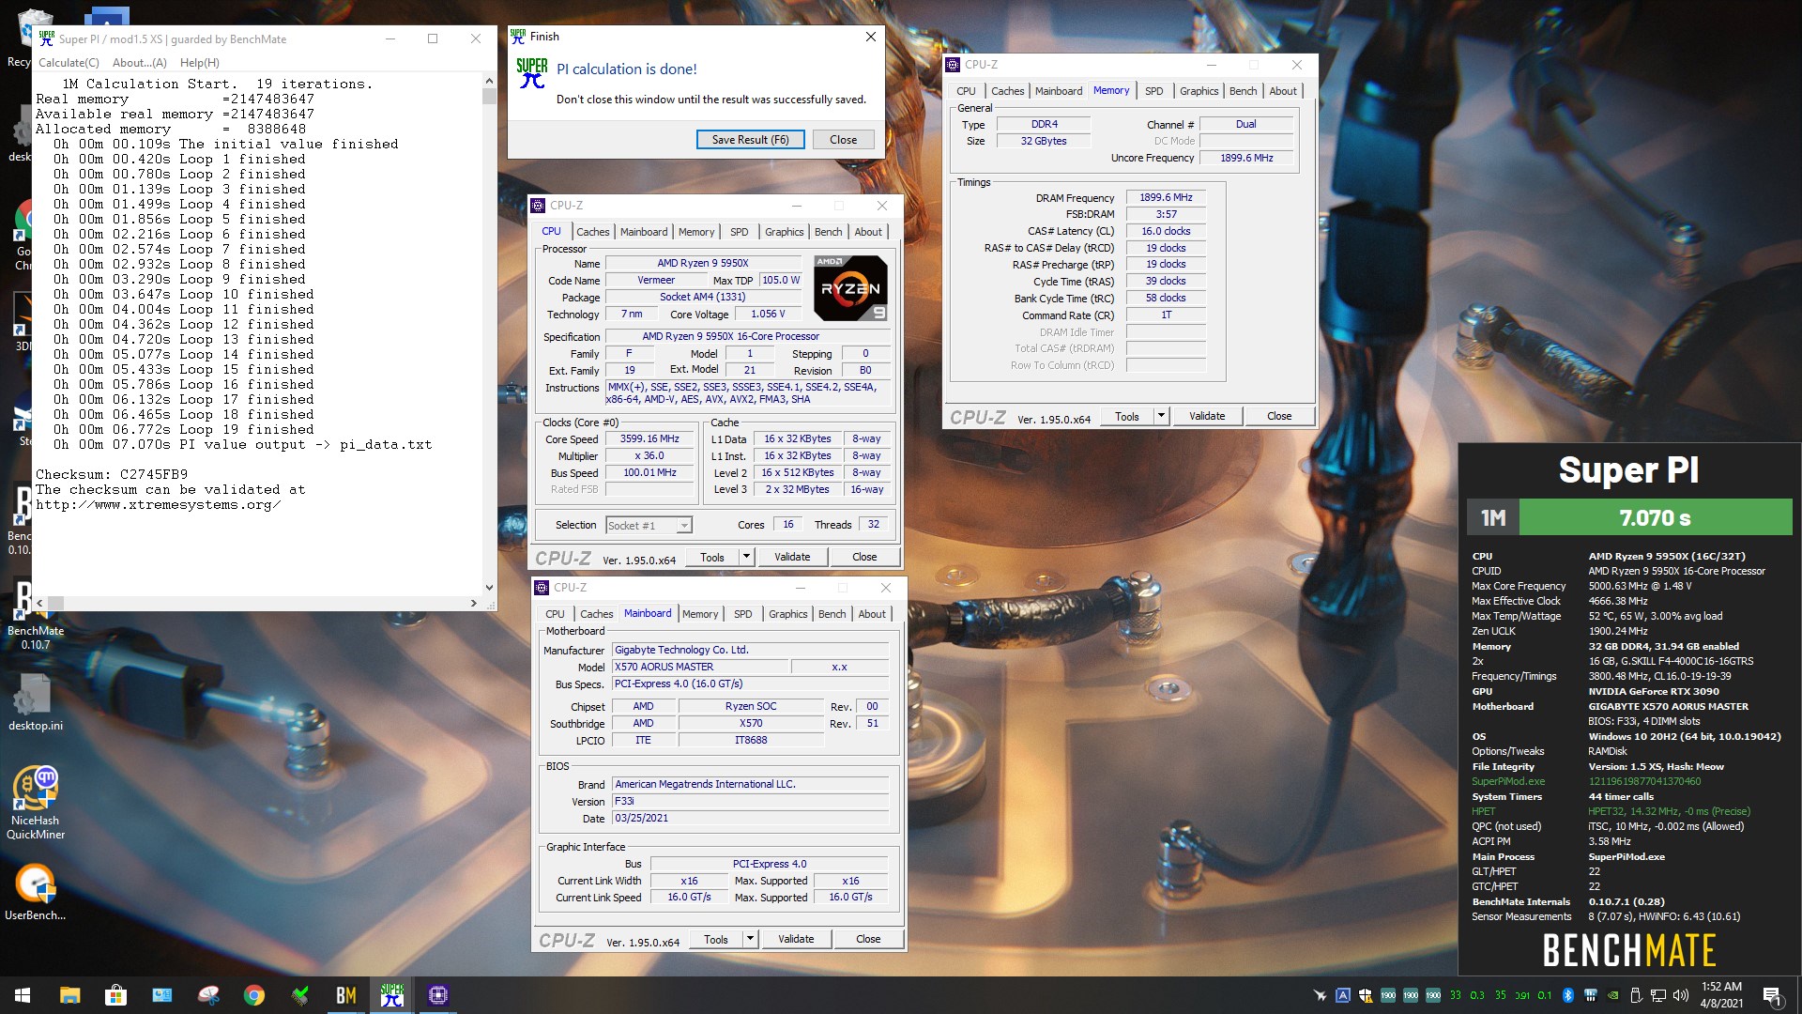Click CAS# Latency value 16.0 clocks
The image size is (1802, 1014).
[x=1166, y=231]
